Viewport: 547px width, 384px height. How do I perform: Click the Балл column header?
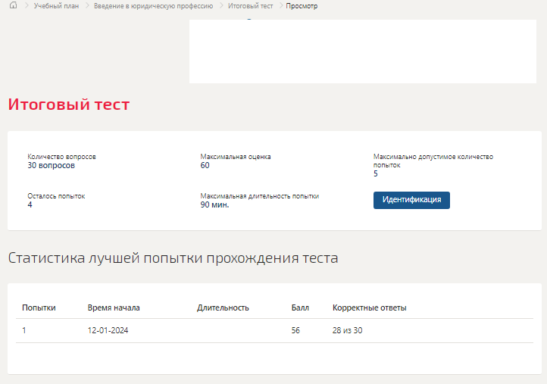click(300, 308)
